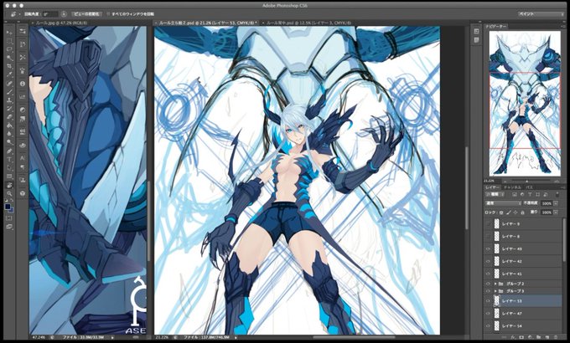Hide the グループ 3 group
The height and width of the screenshot is (343, 570).
[488, 291]
